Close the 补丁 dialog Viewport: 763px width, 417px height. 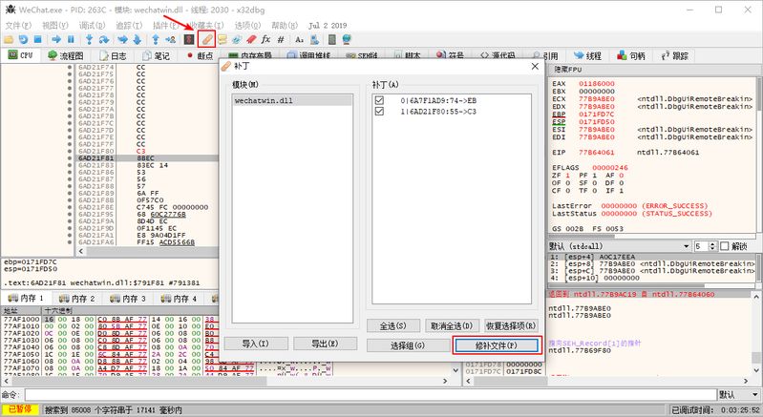[x=535, y=66]
